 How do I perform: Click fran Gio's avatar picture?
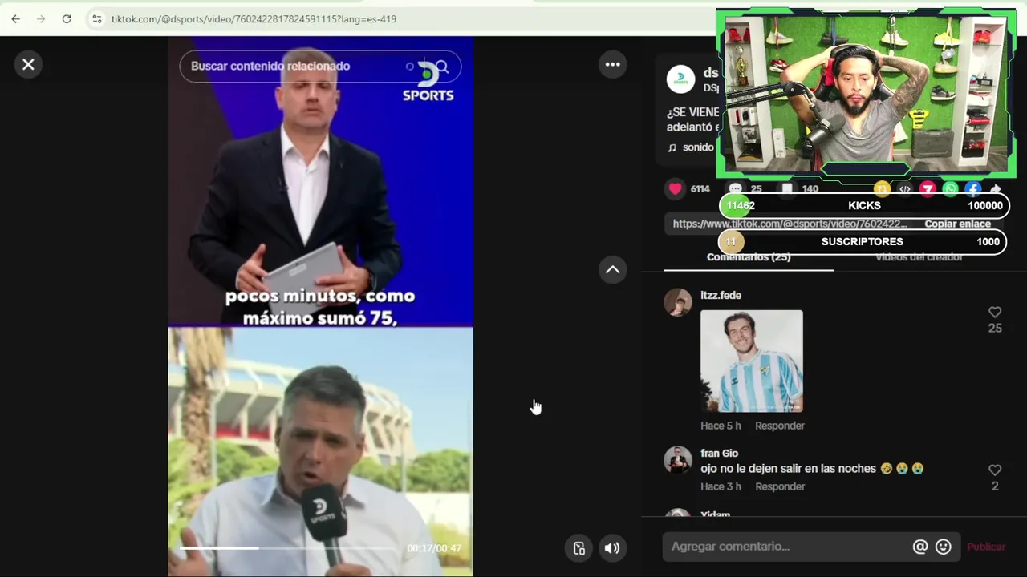pos(678,460)
